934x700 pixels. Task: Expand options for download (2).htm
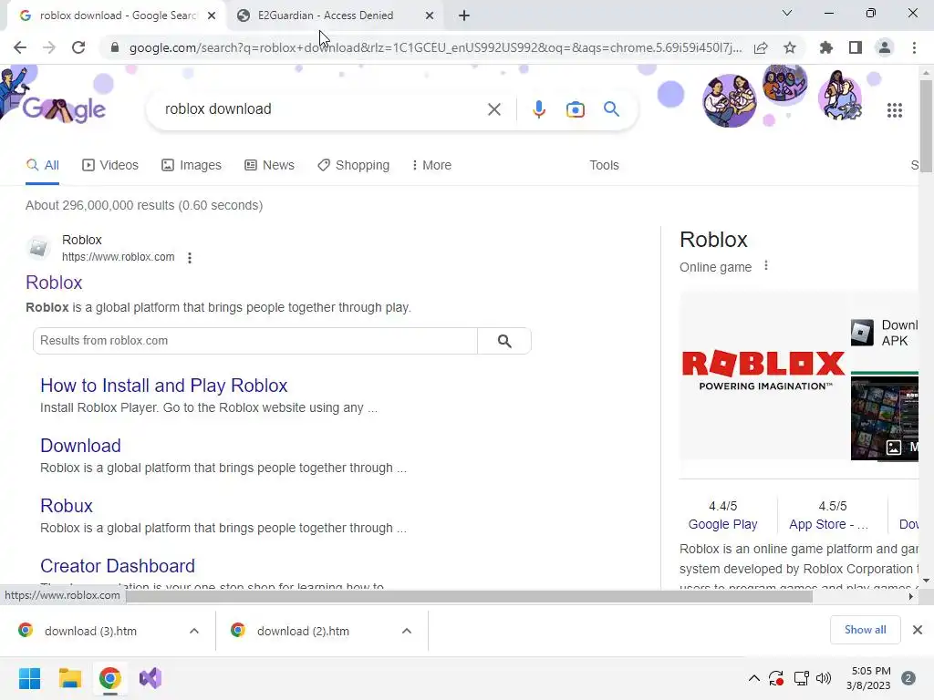click(406, 631)
